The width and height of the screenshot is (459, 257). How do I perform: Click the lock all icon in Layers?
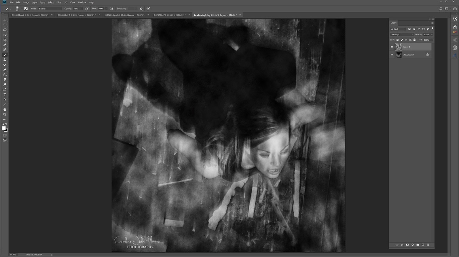tap(414, 40)
